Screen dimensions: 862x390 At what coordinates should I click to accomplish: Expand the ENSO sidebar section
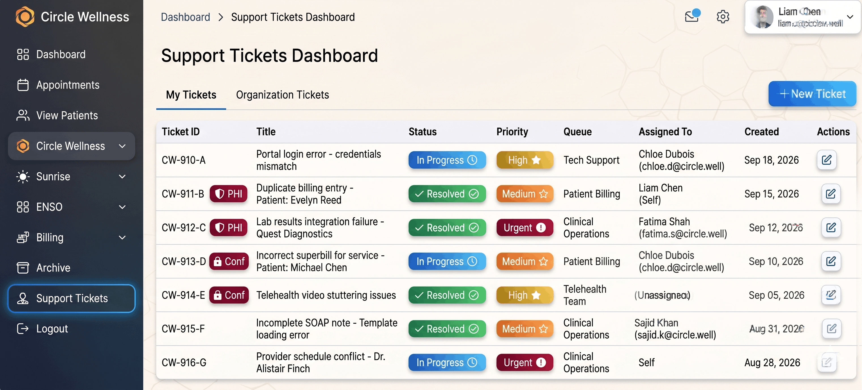[122, 207]
